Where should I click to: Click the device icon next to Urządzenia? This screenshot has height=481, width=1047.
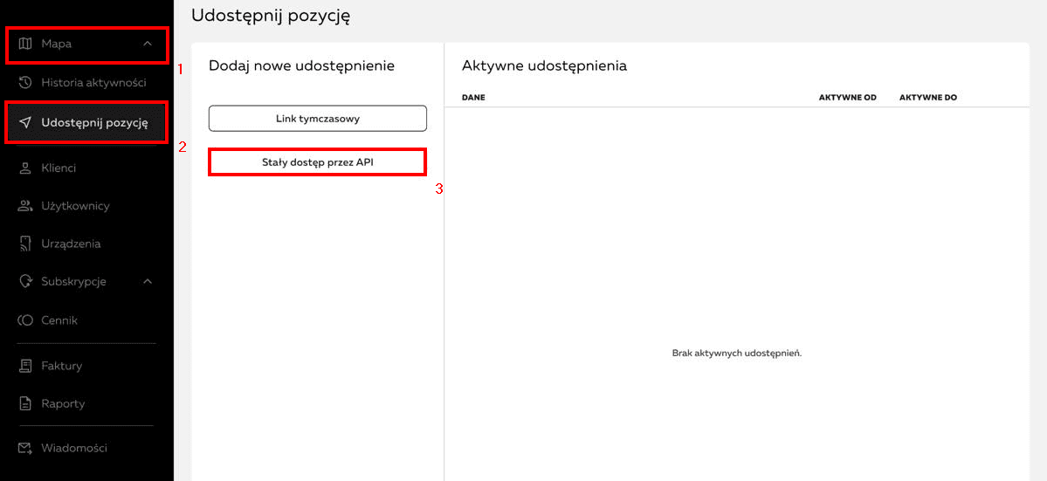click(25, 244)
